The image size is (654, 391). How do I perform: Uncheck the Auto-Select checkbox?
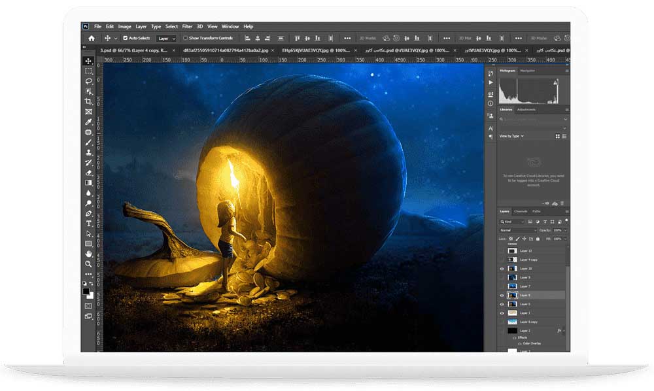[125, 38]
